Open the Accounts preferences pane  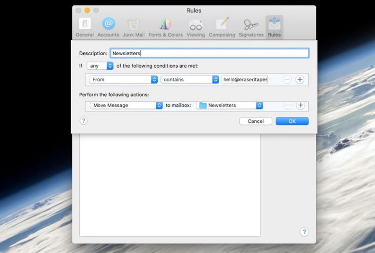(x=108, y=27)
